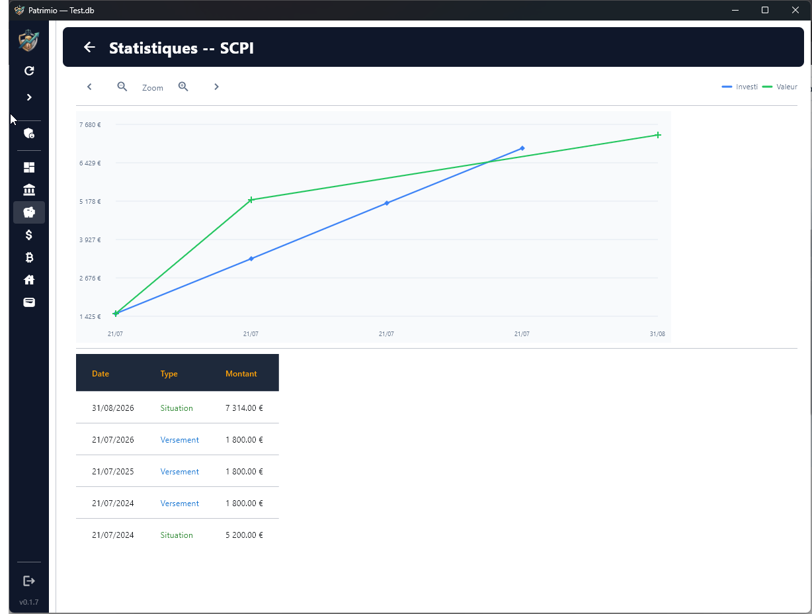Toggle the Investi series in the legend
812x614 pixels.
pyautogui.click(x=740, y=87)
